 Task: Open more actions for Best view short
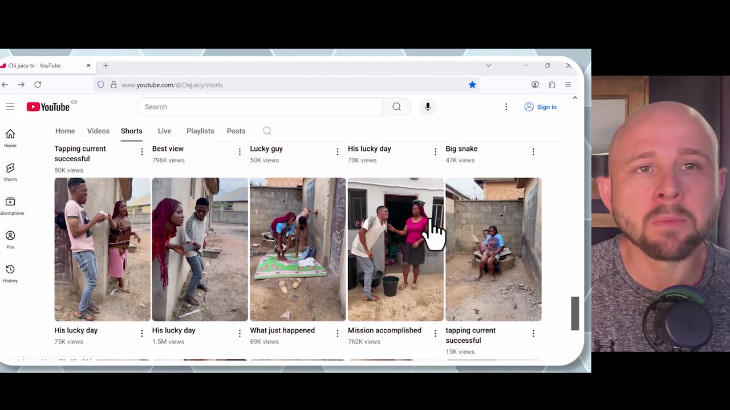[240, 151]
